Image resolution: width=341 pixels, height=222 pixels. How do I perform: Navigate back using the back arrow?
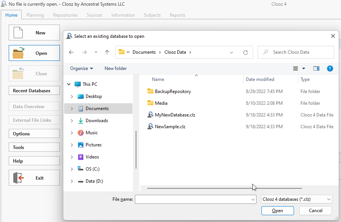pyautogui.click(x=71, y=52)
